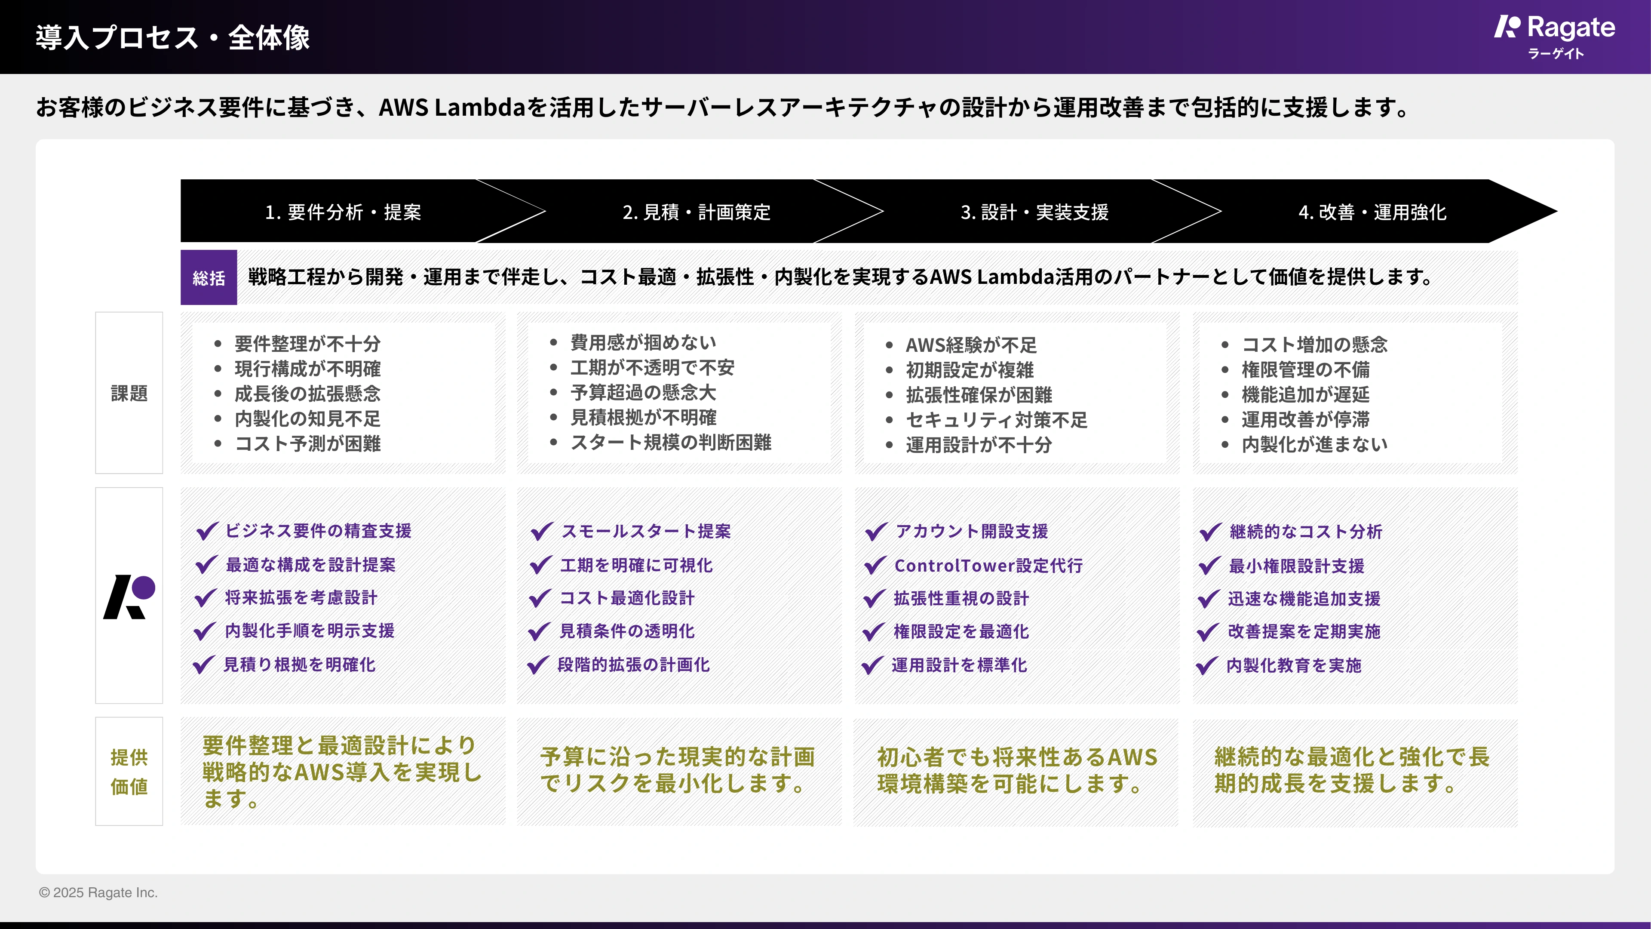Click the © 2025 Ragate Inc. footer
Image resolution: width=1651 pixels, height=929 pixels.
[98, 892]
